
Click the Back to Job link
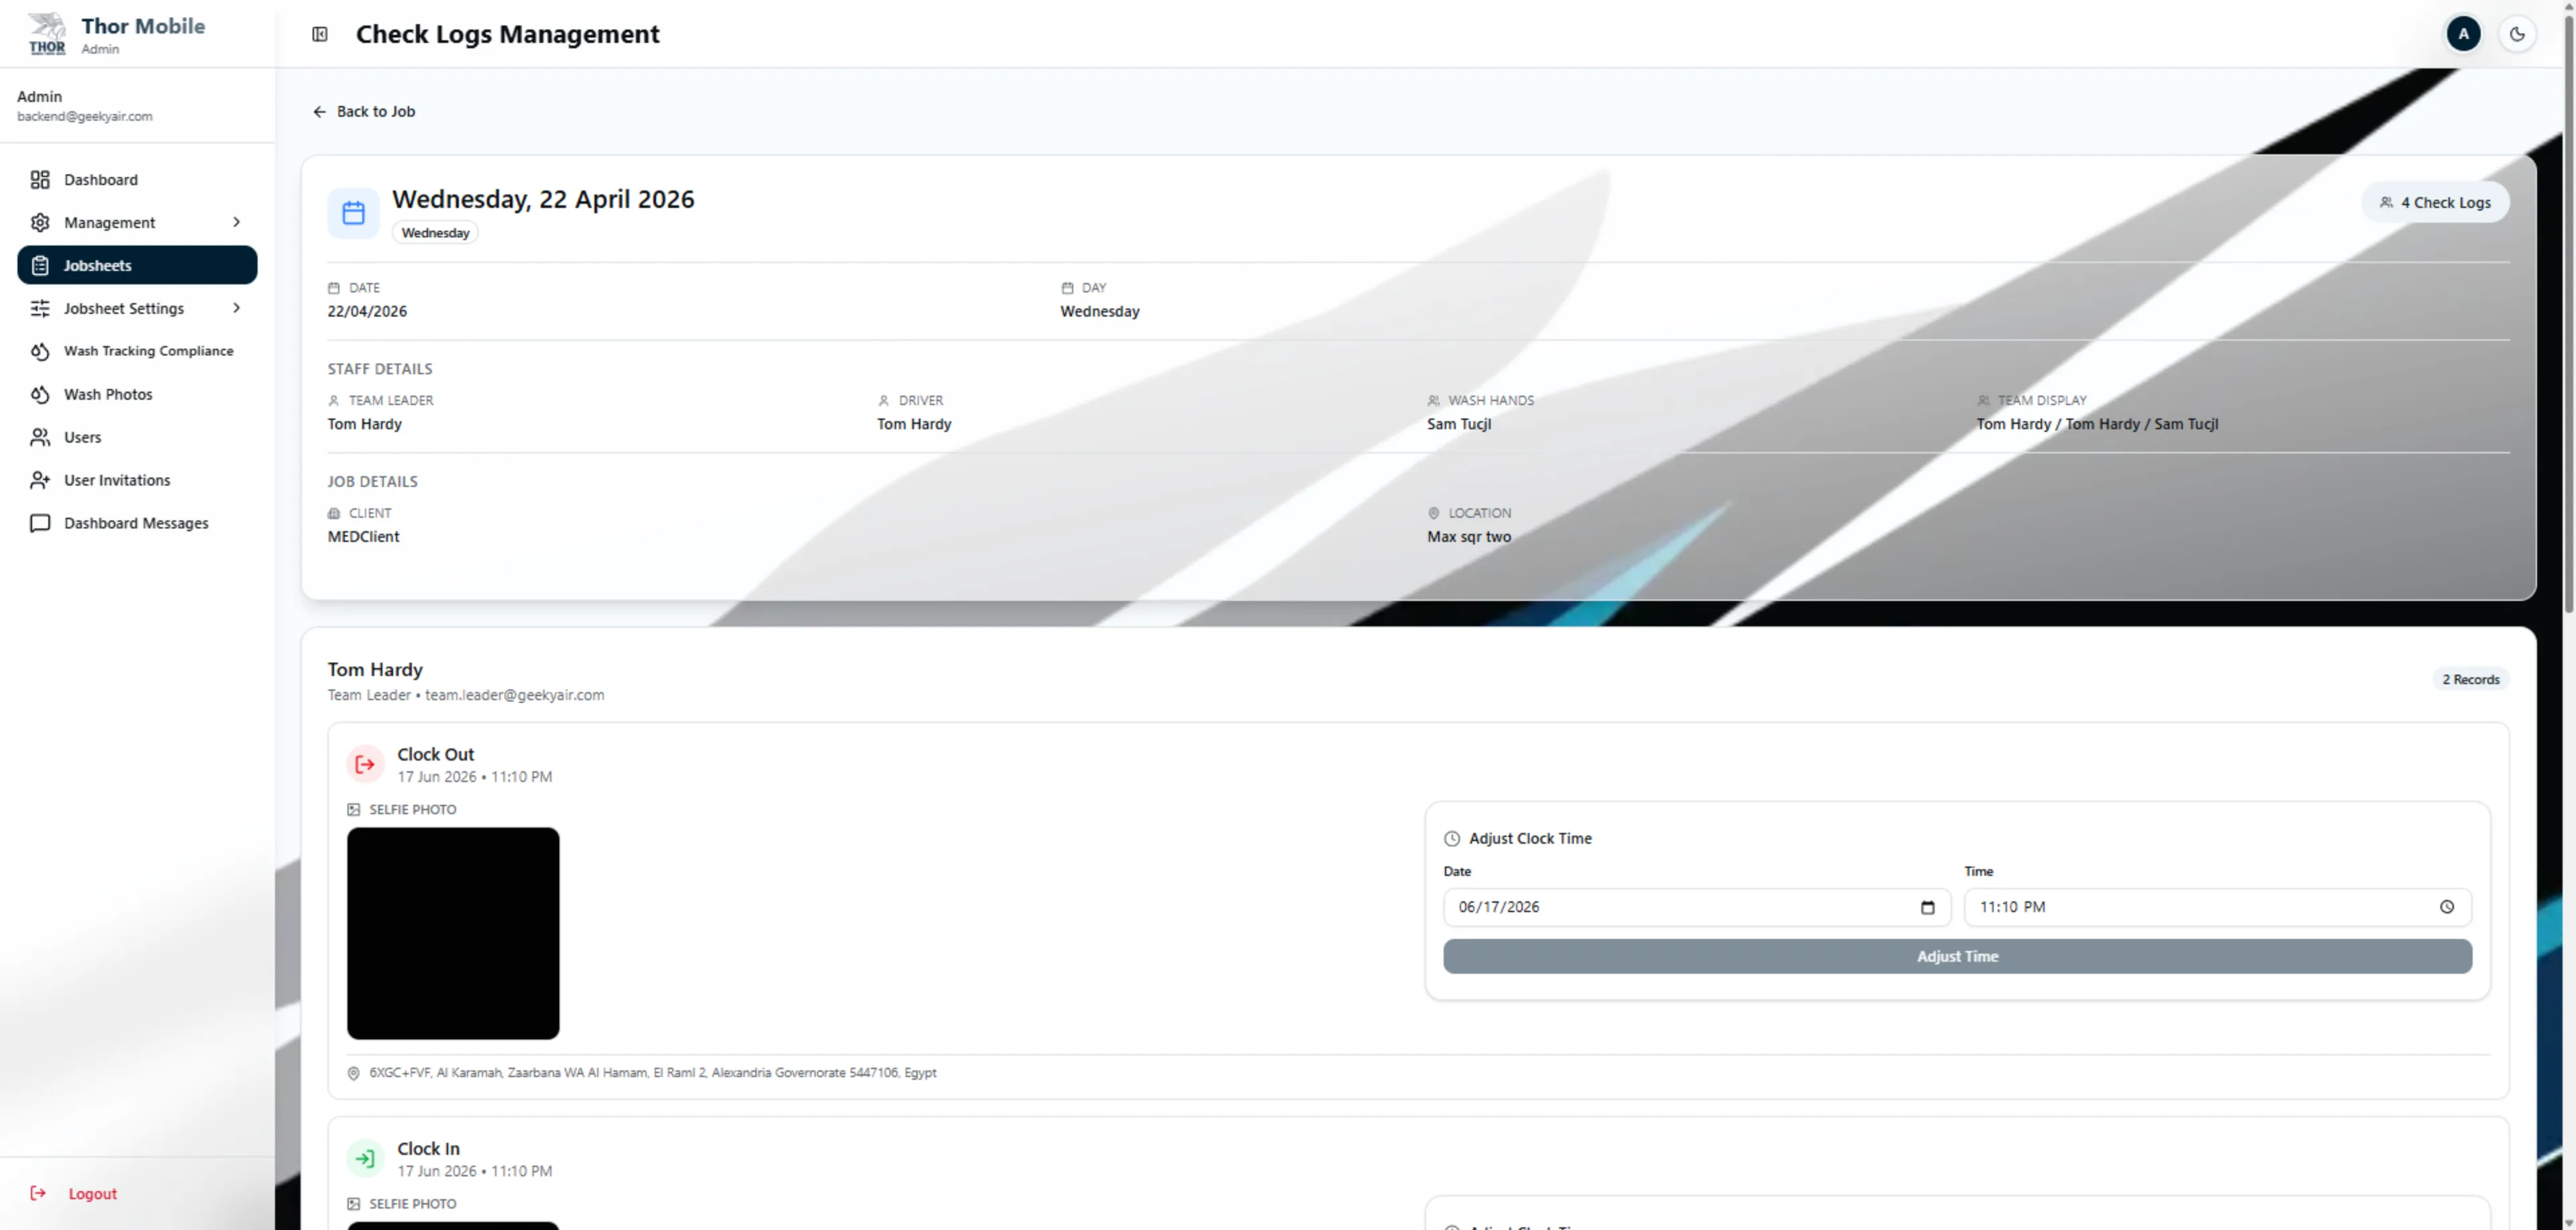pyautogui.click(x=364, y=112)
